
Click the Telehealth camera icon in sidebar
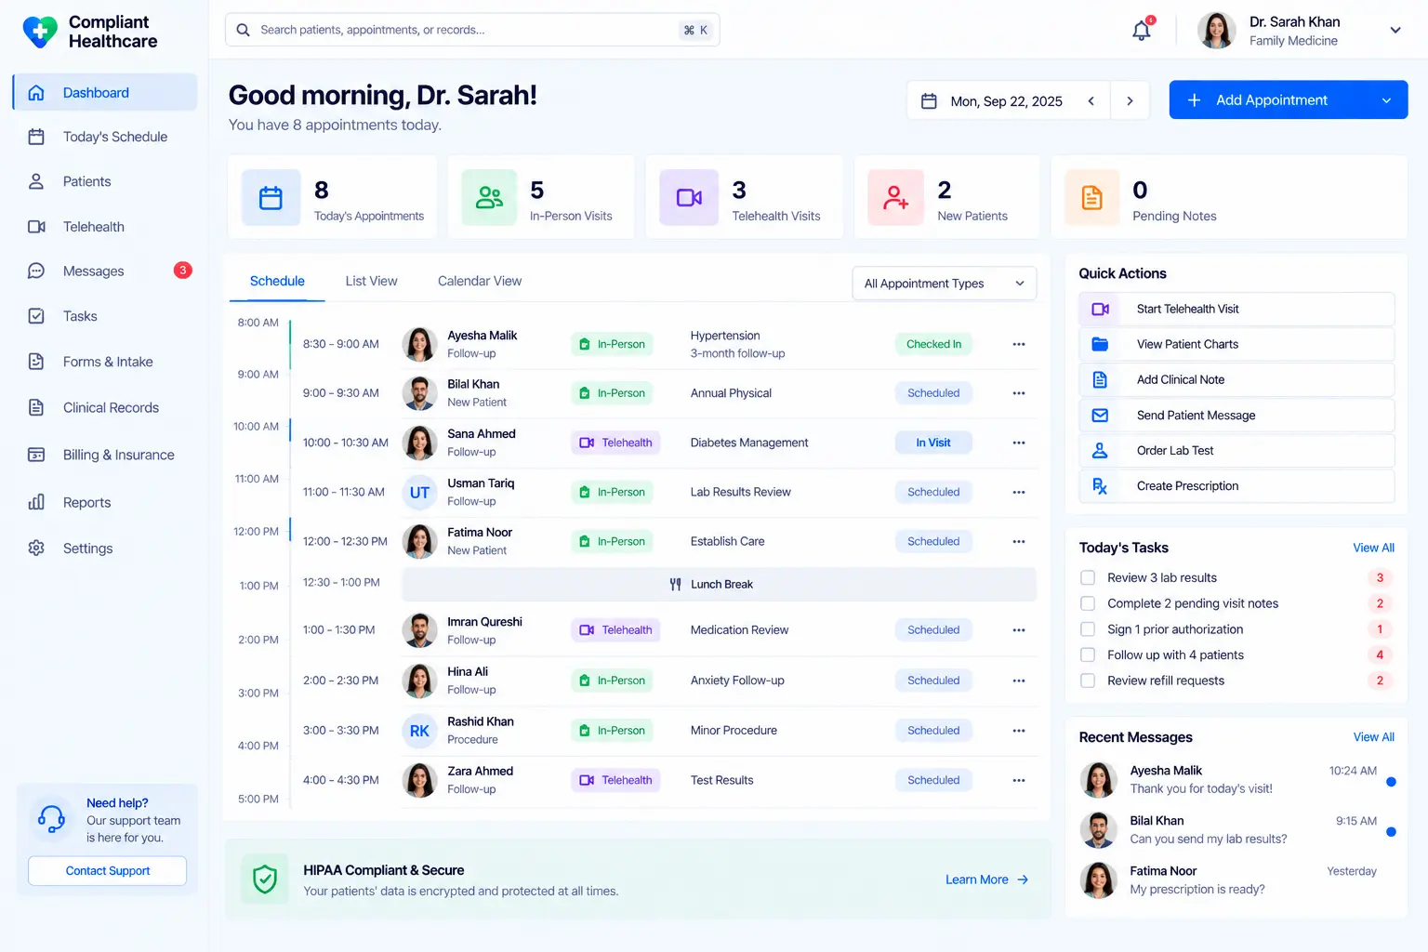point(36,227)
